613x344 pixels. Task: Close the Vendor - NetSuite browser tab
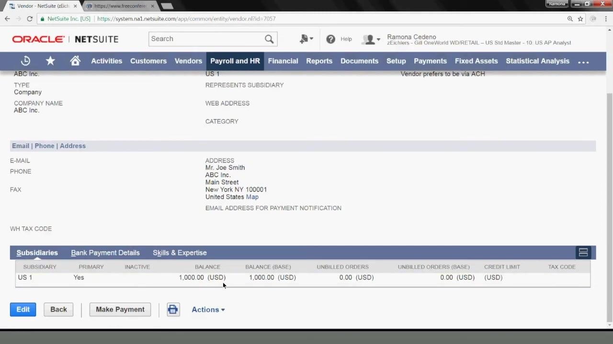(75, 6)
